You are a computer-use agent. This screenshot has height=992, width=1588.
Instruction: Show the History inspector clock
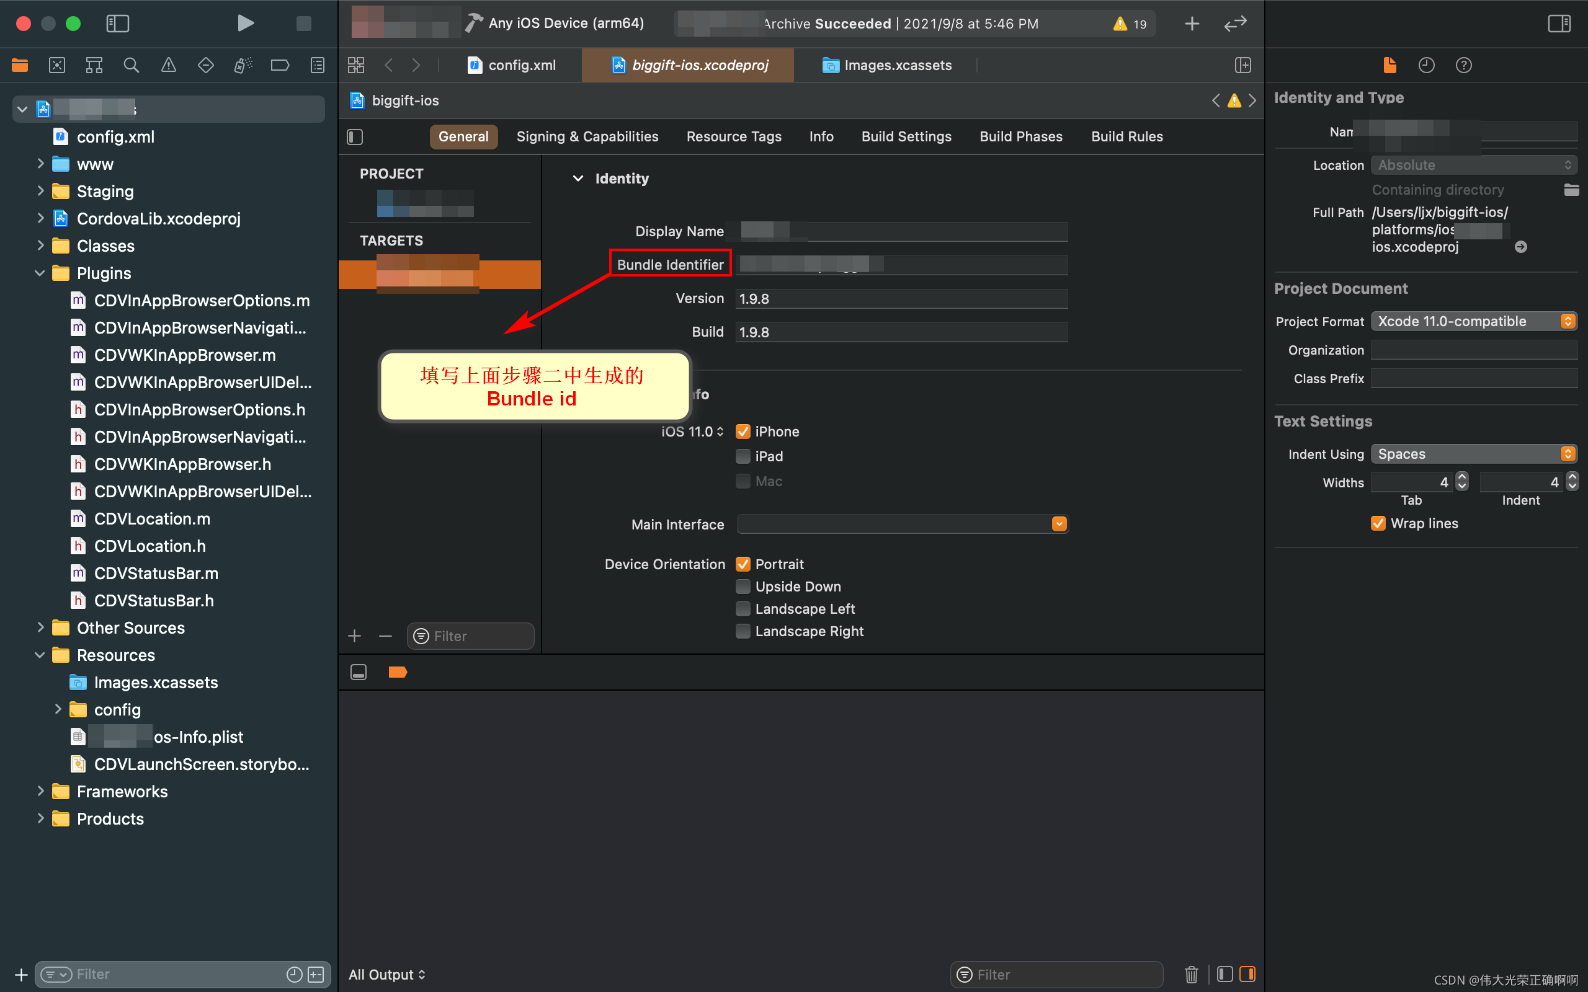point(1427,65)
